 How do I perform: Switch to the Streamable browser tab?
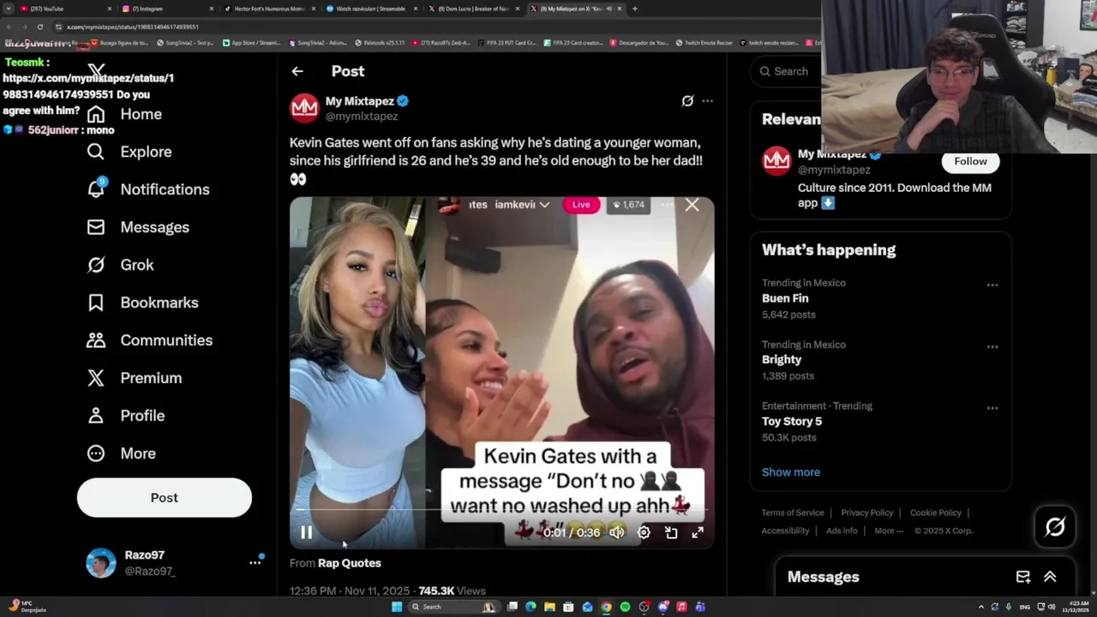372,9
